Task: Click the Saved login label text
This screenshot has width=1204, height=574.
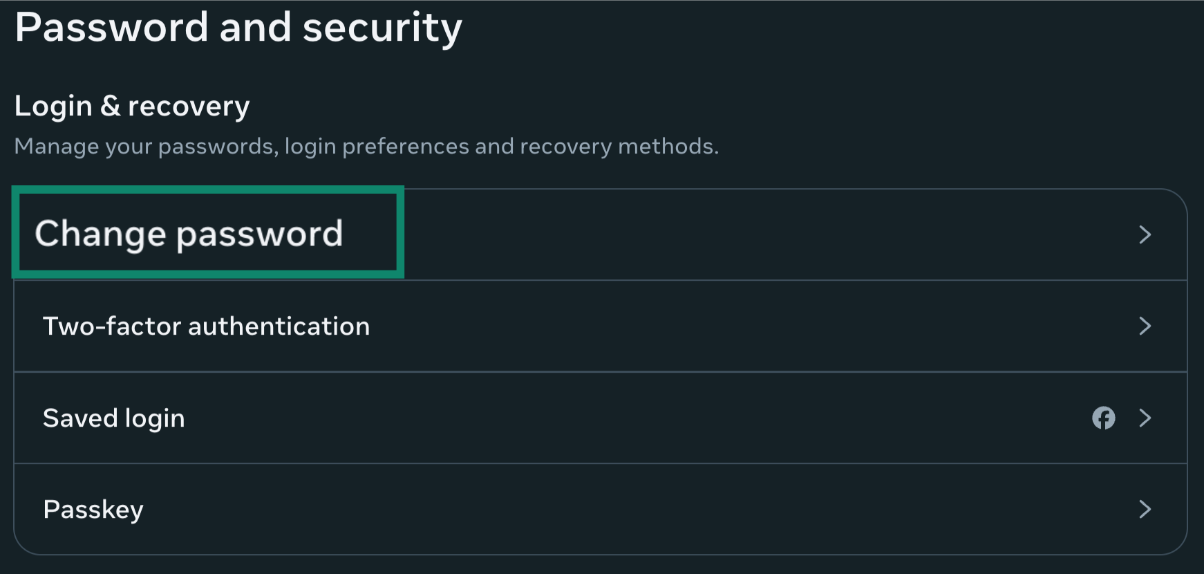Action: 114,418
